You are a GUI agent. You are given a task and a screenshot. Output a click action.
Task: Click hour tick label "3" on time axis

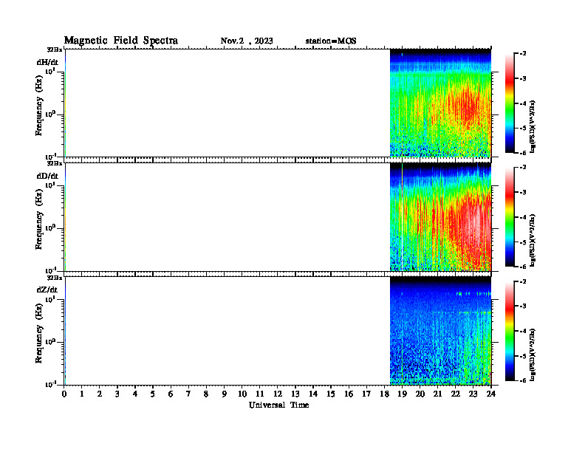click(x=117, y=394)
